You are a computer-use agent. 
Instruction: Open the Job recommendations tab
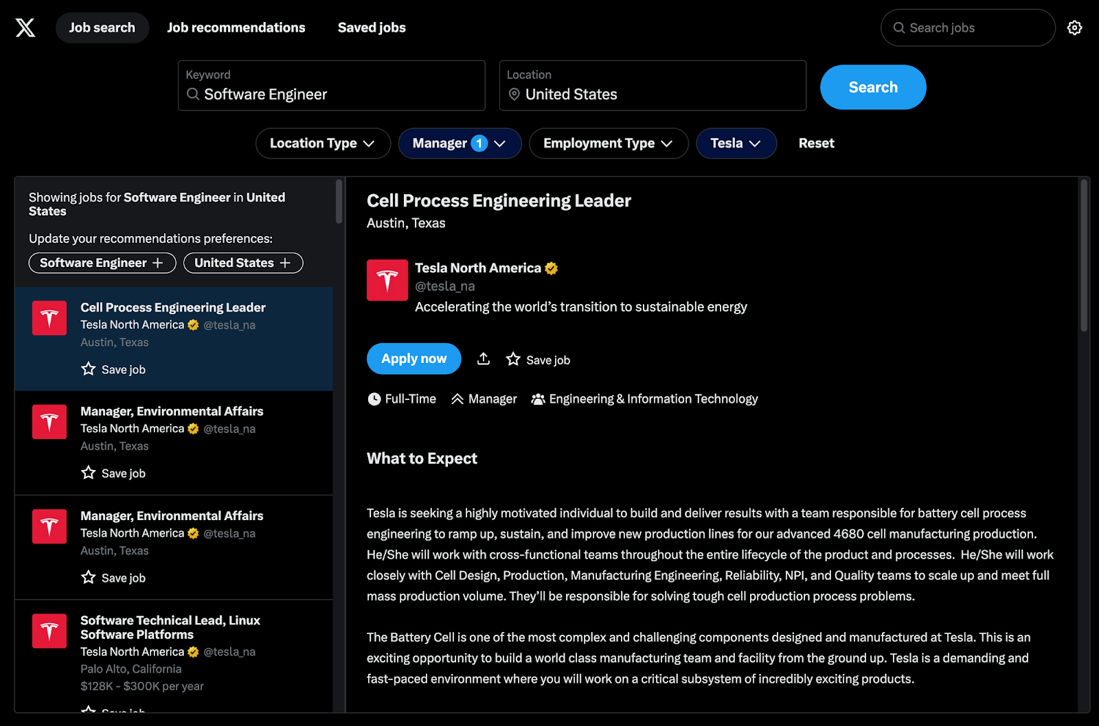(x=236, y=27)
